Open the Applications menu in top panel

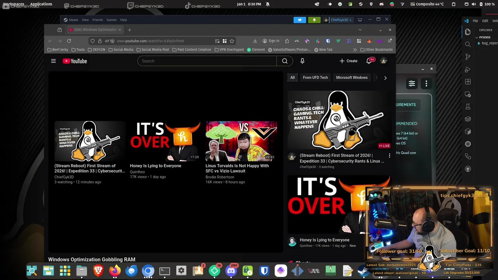(41, 4)
